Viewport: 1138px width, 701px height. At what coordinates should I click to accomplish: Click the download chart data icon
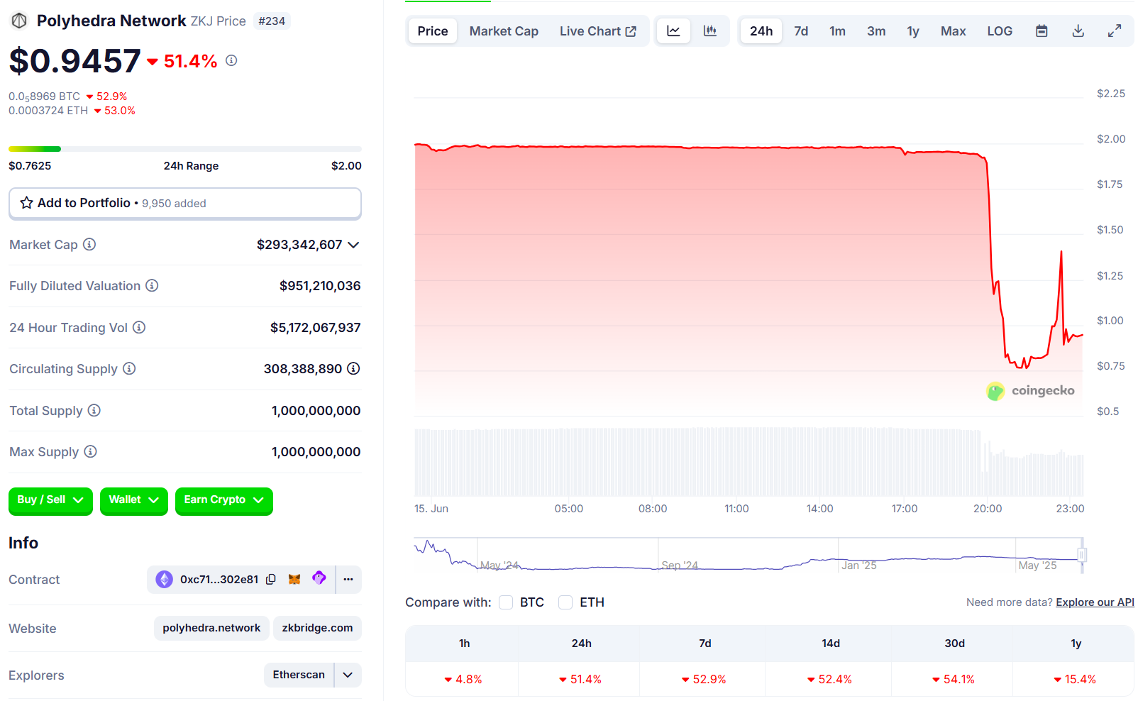tap(1078, 31)
